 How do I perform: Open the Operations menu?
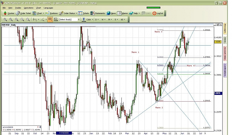point(29,8)
